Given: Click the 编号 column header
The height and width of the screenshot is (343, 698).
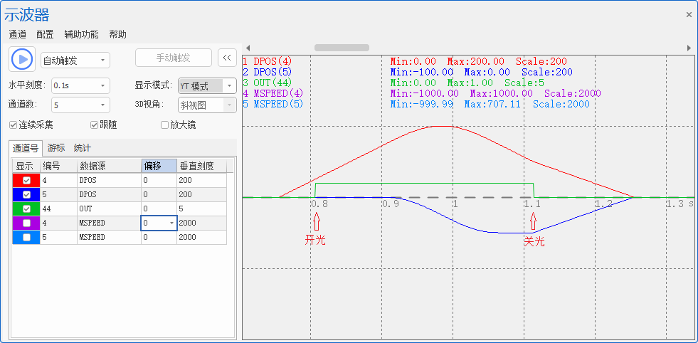Looking at the screenshot, I should coord(59,166).
